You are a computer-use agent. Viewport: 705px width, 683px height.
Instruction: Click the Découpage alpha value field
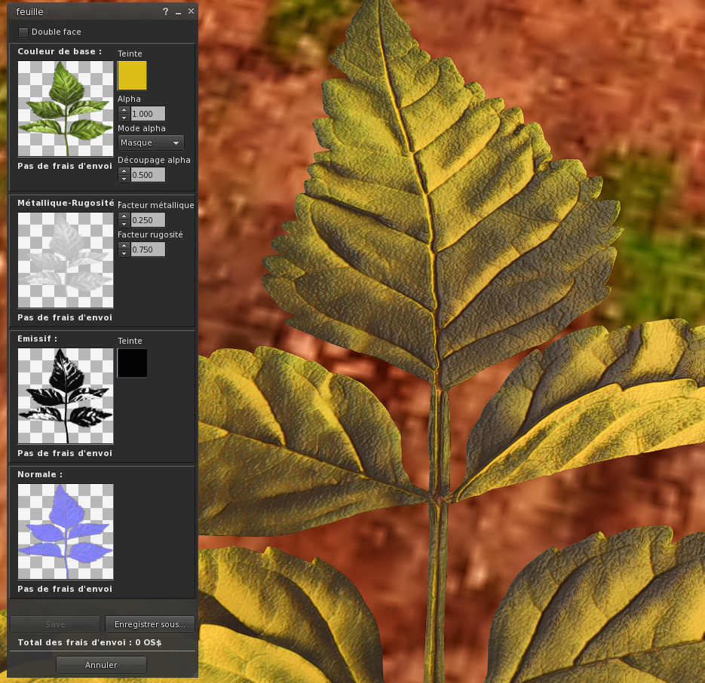(x=148, y=175)
